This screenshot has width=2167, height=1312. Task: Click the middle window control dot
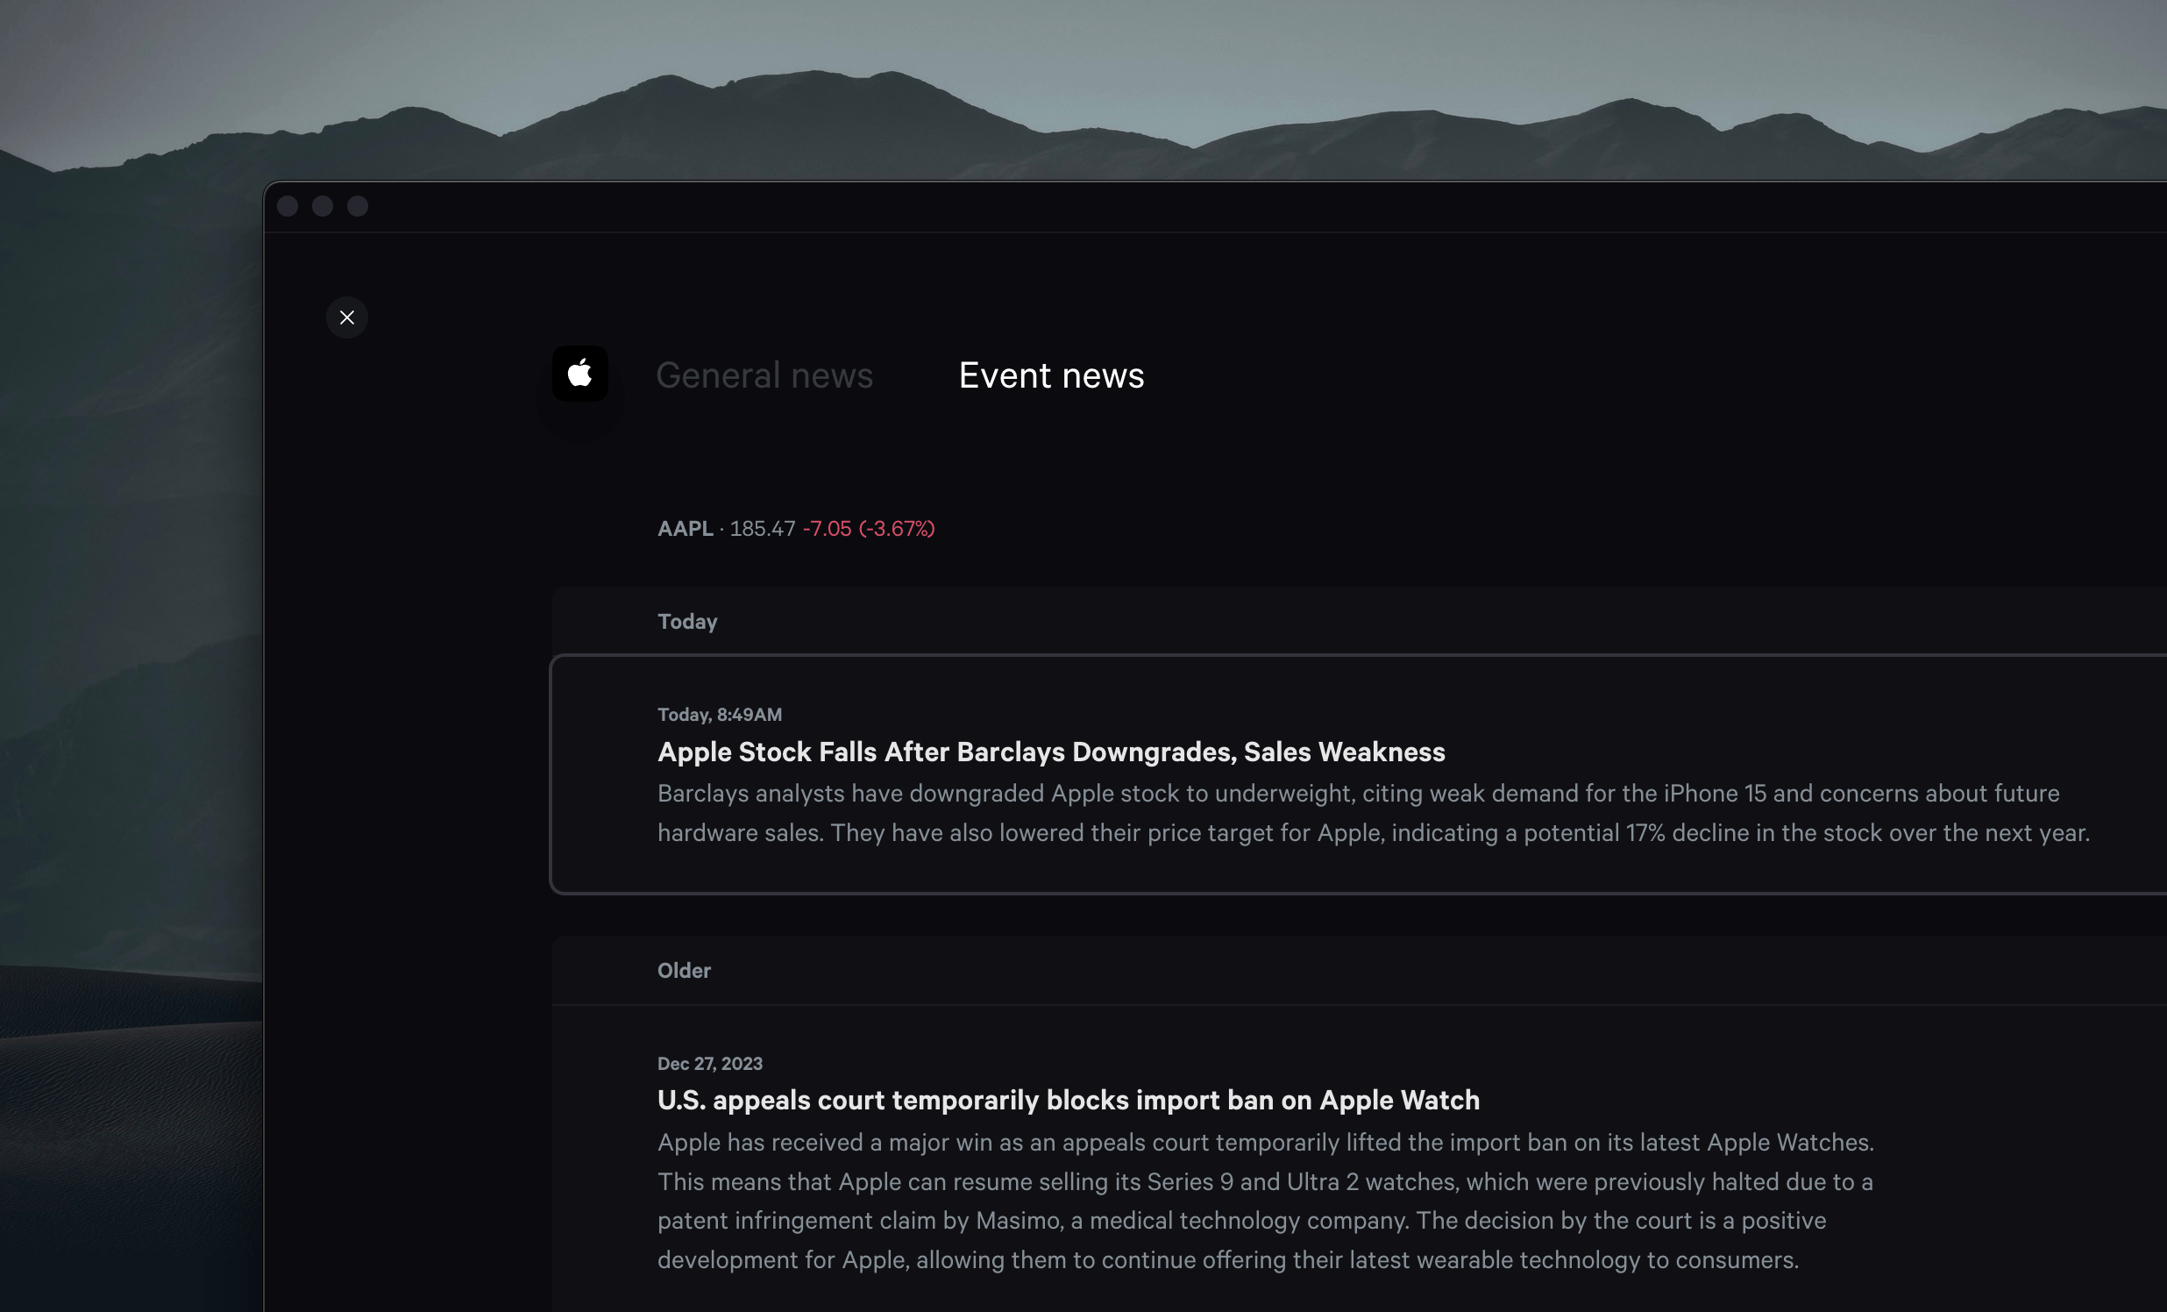[323, 206]
